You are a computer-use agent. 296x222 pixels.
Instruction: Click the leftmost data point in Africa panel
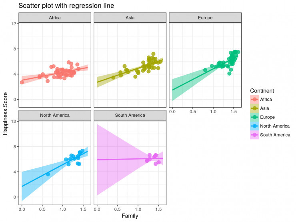(22, 82)
